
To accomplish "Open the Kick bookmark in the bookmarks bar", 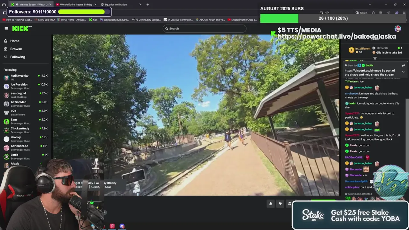I will [x=93, y=20].
